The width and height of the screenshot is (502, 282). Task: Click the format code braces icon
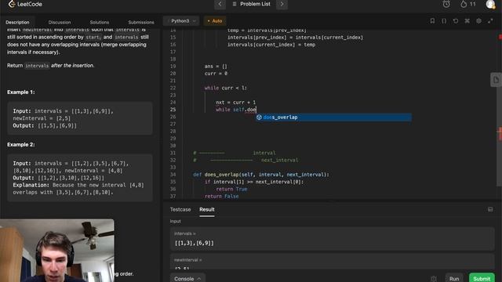444,21
